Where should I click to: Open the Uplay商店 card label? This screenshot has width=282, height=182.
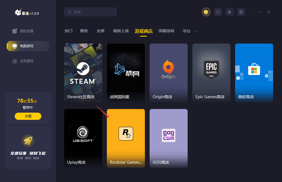click(76, 162)
